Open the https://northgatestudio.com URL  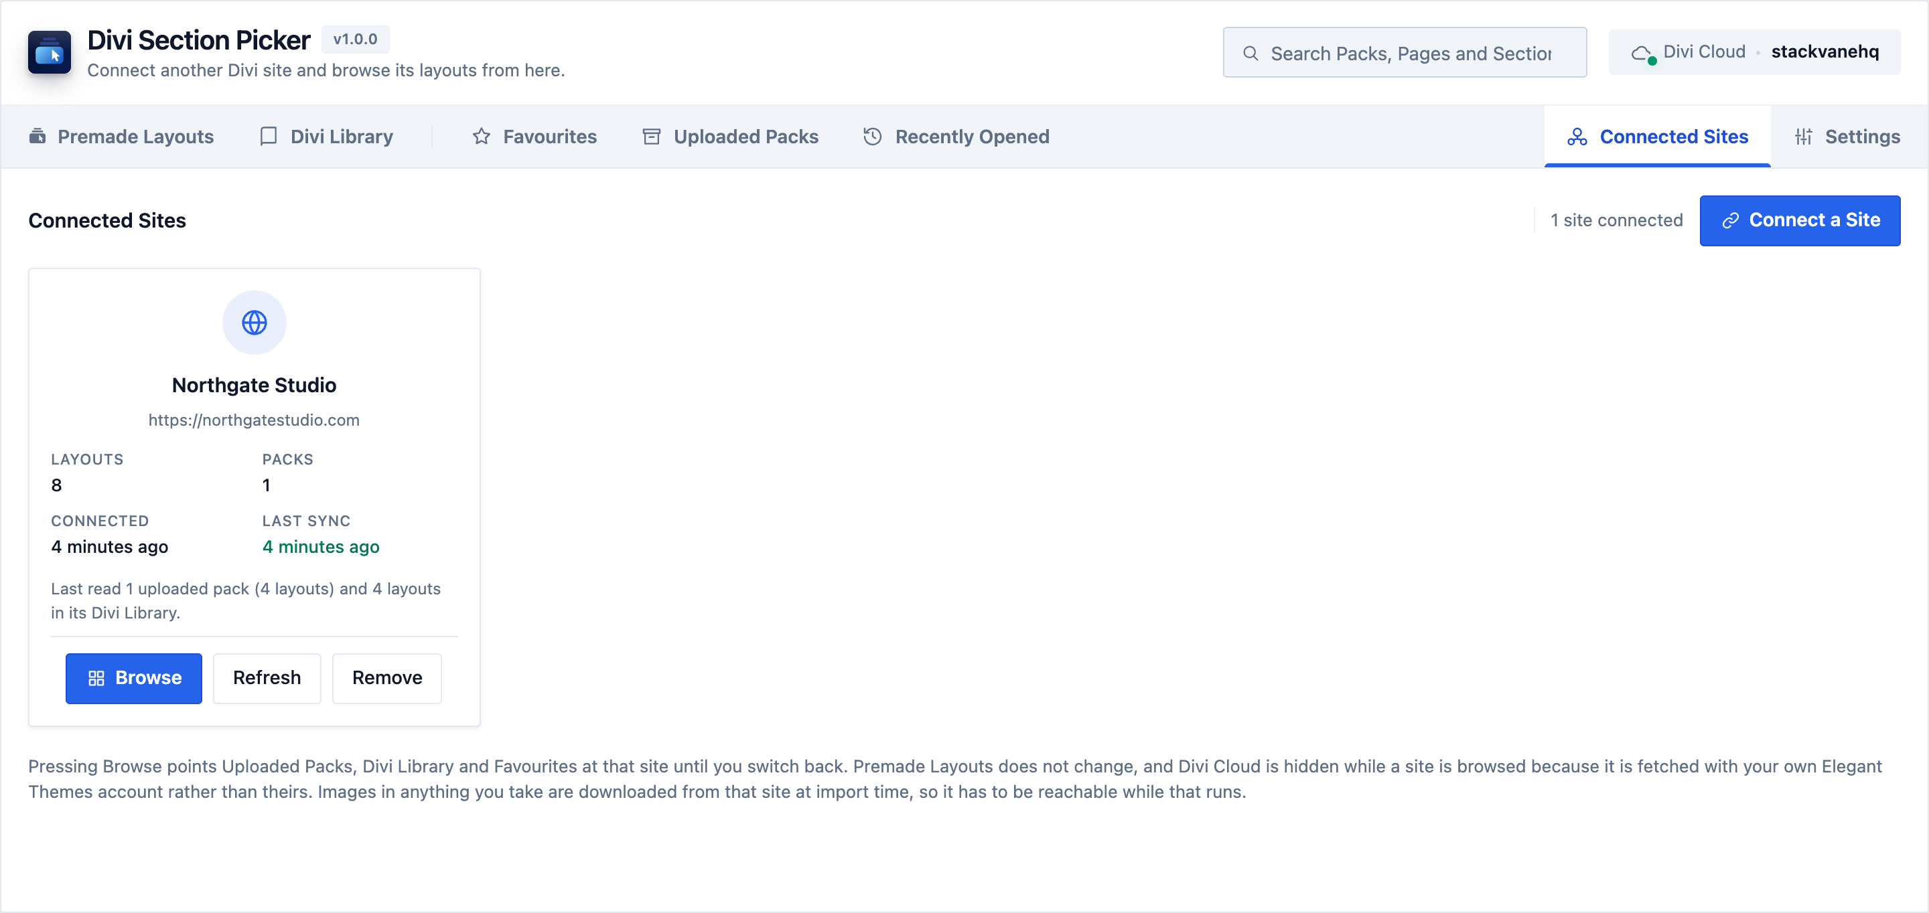point(254,420)
